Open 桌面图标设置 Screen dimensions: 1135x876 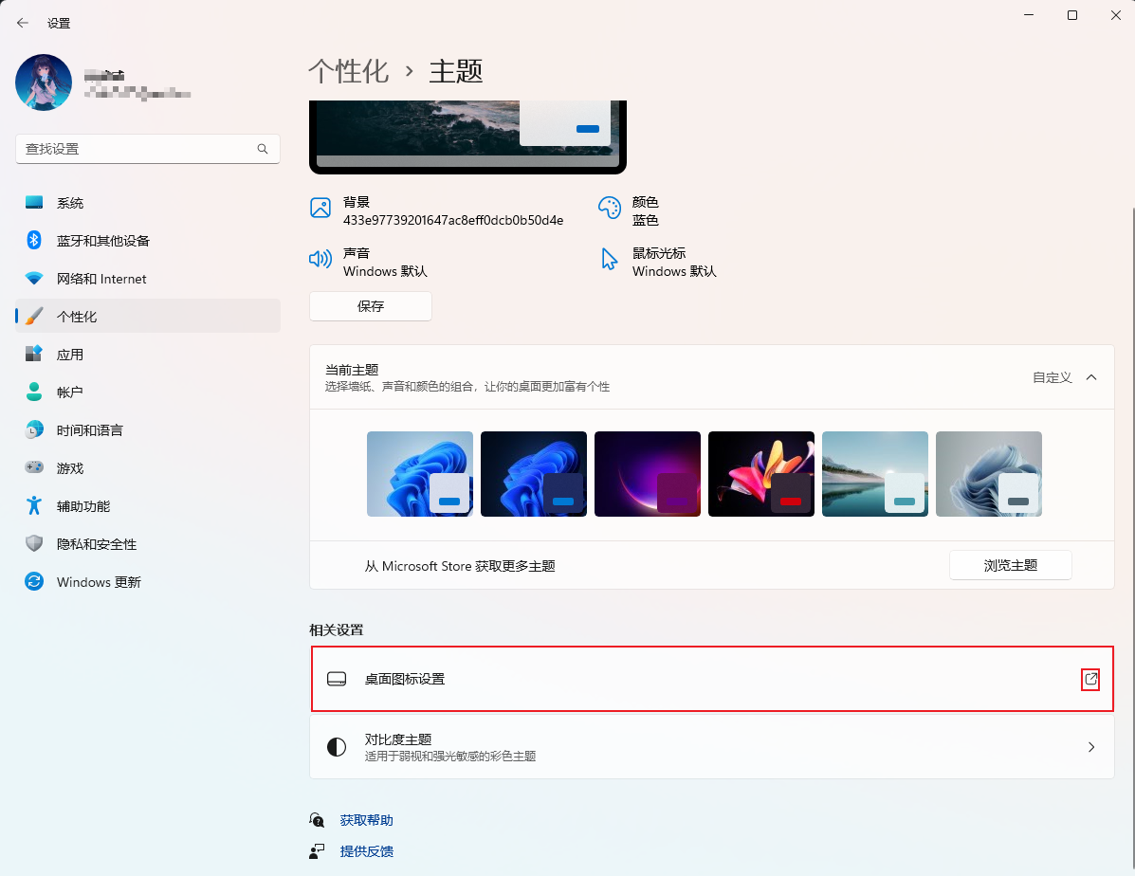[712, 679]
